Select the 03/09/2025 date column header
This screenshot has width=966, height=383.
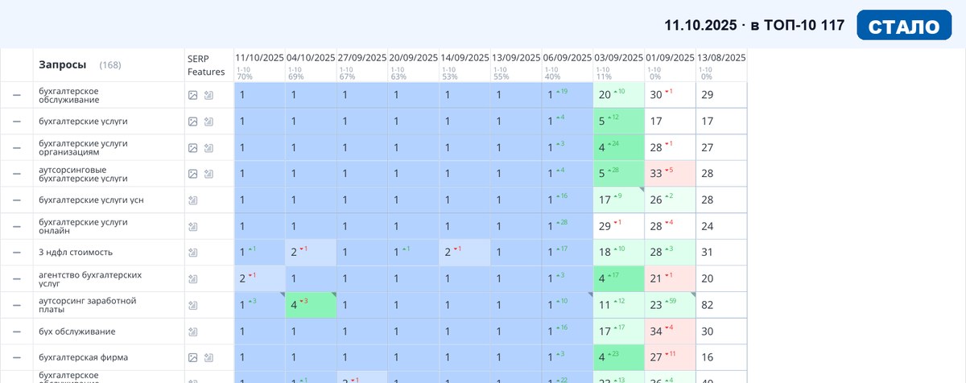(619, 58)
